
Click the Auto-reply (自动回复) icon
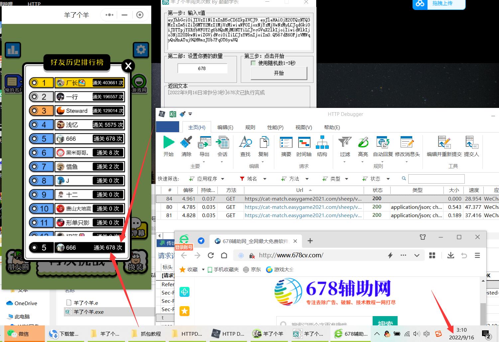click(x=383, y=142)
